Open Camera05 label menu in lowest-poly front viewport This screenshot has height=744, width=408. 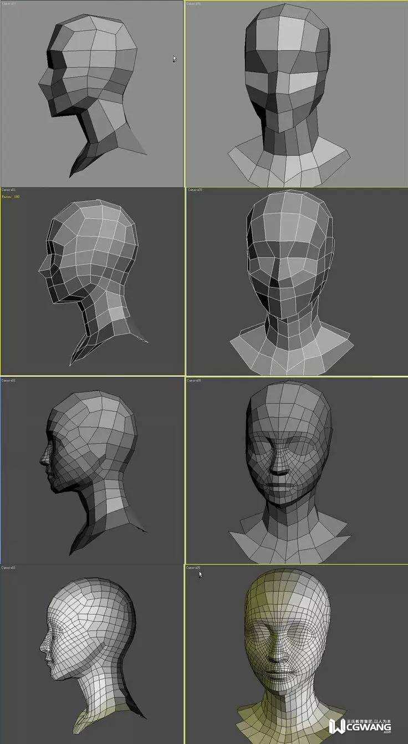(x=195, y=3)
